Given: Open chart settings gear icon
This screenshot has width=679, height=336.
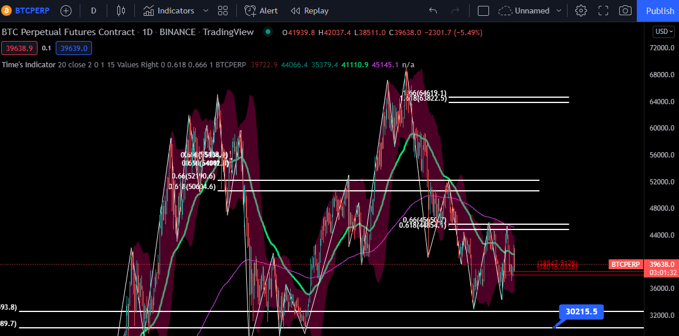Looking at the screenshot, I should pos(580,11).
